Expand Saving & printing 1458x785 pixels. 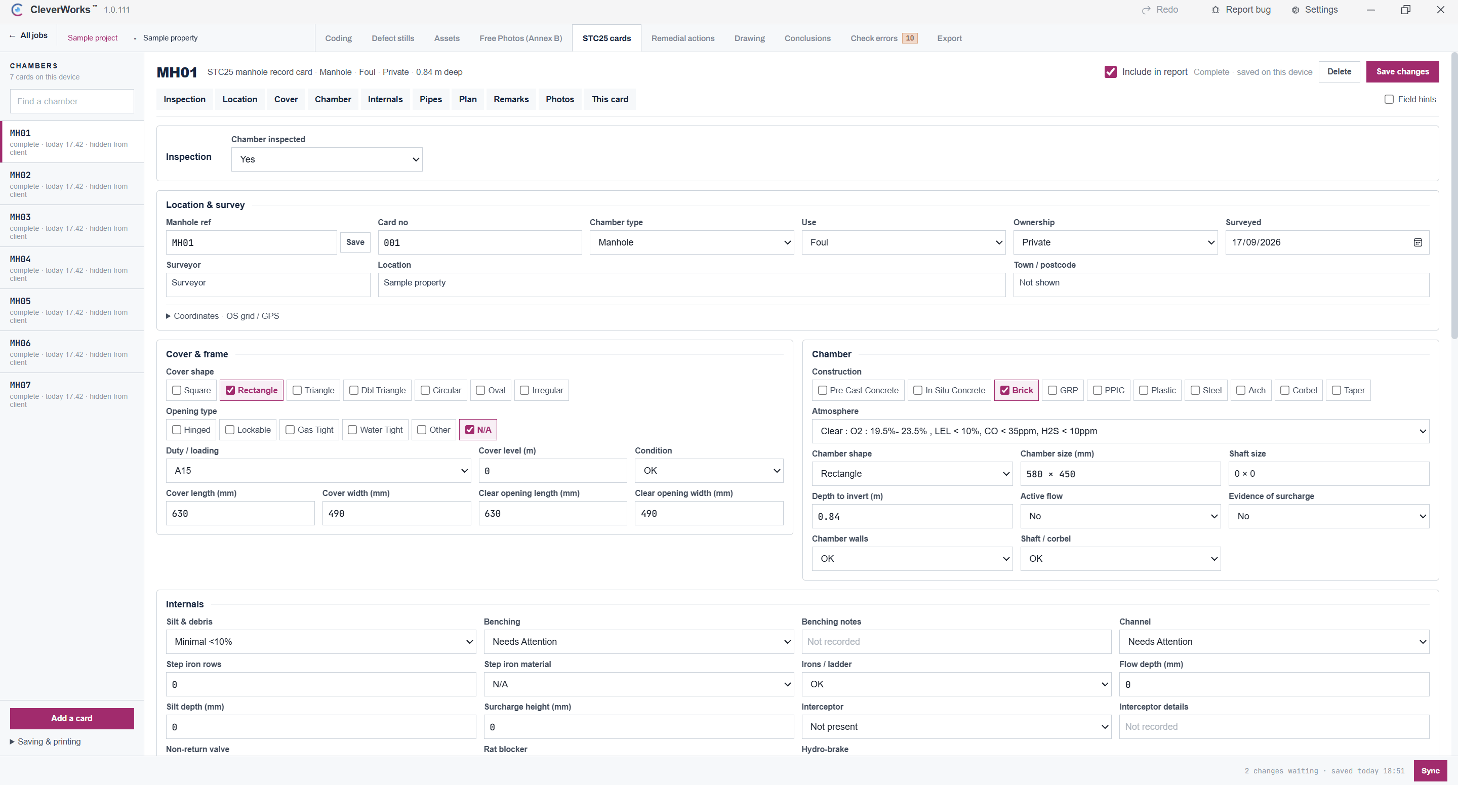coord(45,741)
